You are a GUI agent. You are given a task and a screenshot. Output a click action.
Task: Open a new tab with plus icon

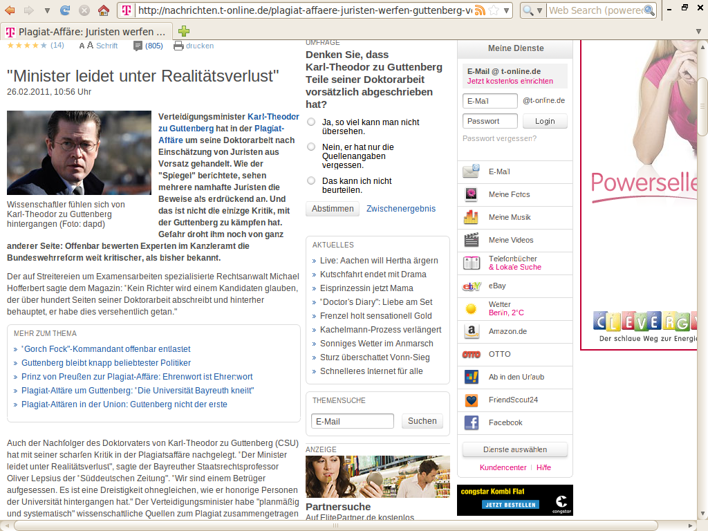tap(184, 31)
